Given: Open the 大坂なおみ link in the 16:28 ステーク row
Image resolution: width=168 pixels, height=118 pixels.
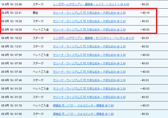Looking at the screenshot, I should [89, 21].
